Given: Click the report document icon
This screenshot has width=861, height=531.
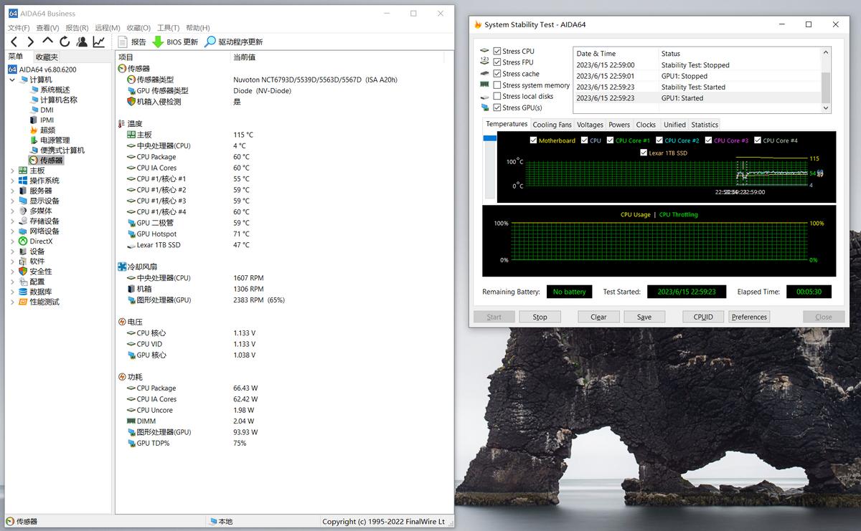Looking at the screenshot, I should [123, 42].
